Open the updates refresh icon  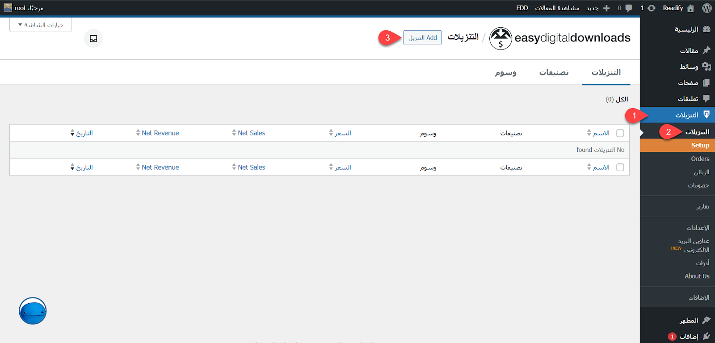tap(652, 8)
